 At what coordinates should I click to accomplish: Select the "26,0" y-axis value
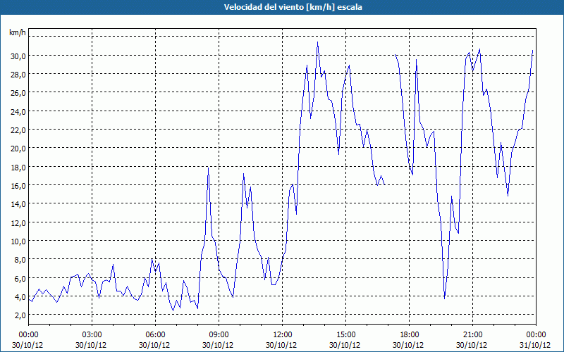pyautogui.click(x=18, y=93)
